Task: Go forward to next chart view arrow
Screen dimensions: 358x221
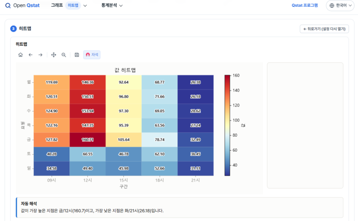Action: [40, 55]
